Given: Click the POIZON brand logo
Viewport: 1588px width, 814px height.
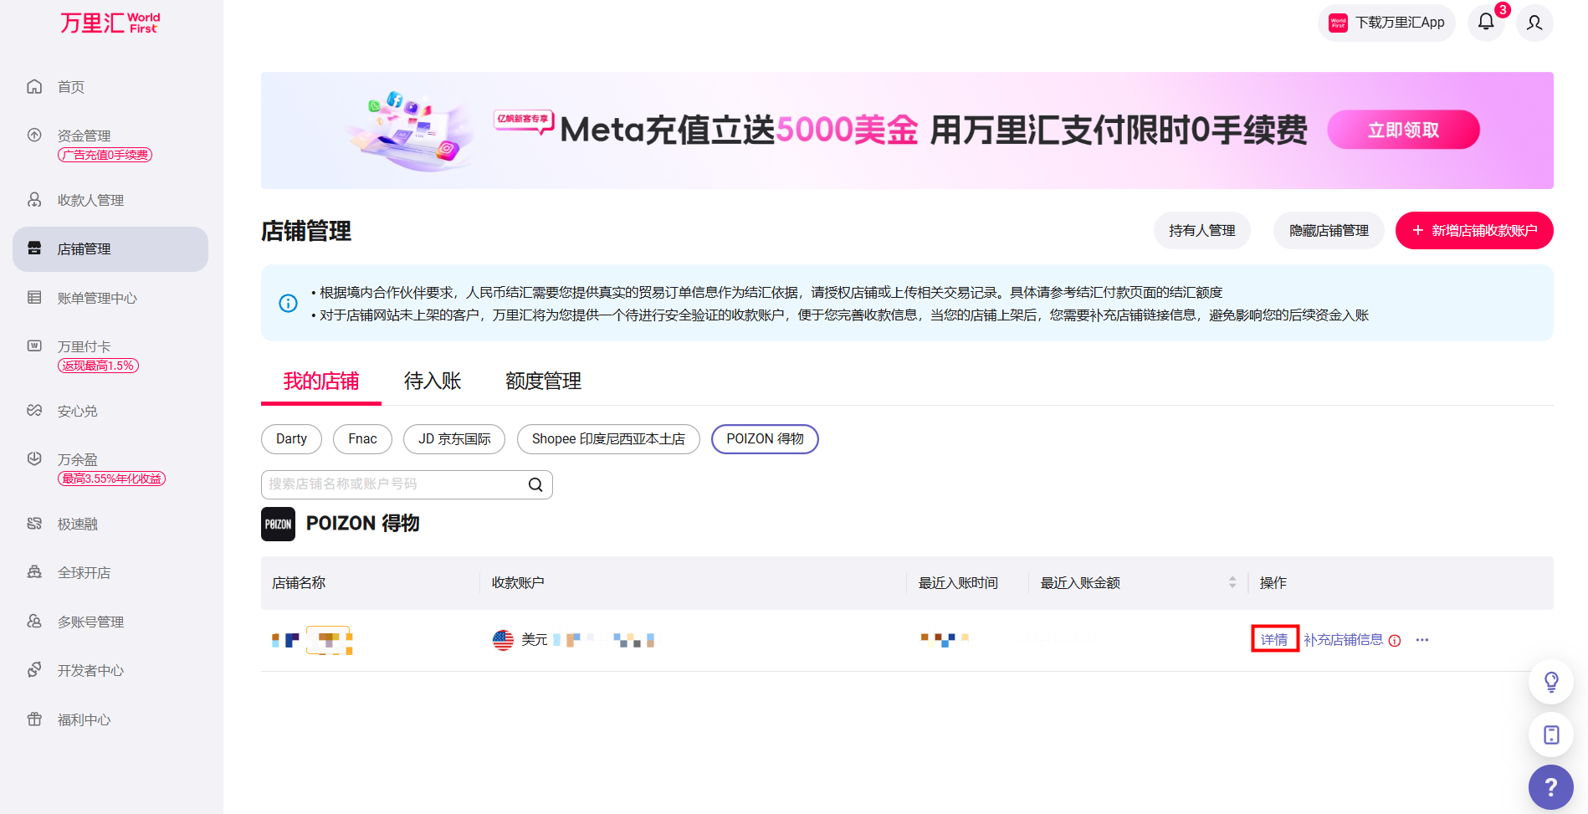Looking at the screenshot, I should tap(278, 524).
